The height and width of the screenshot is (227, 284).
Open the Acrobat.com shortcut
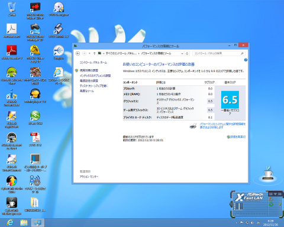click(12, 31)
